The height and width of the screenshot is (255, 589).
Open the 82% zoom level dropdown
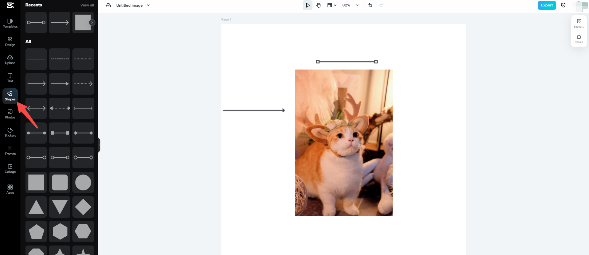pyautogui.click(x=351, y=5)
